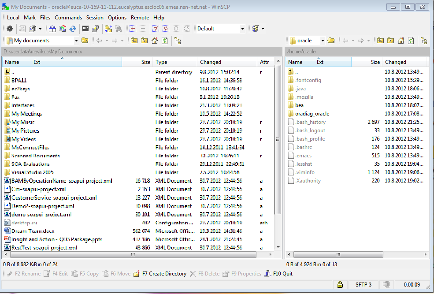This screenshot has height=294, width=434.
Task: Select the .viminfo file
Action: click(305, 172)
